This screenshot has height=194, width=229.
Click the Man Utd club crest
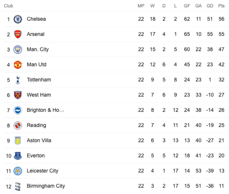(x=18, y=65)
